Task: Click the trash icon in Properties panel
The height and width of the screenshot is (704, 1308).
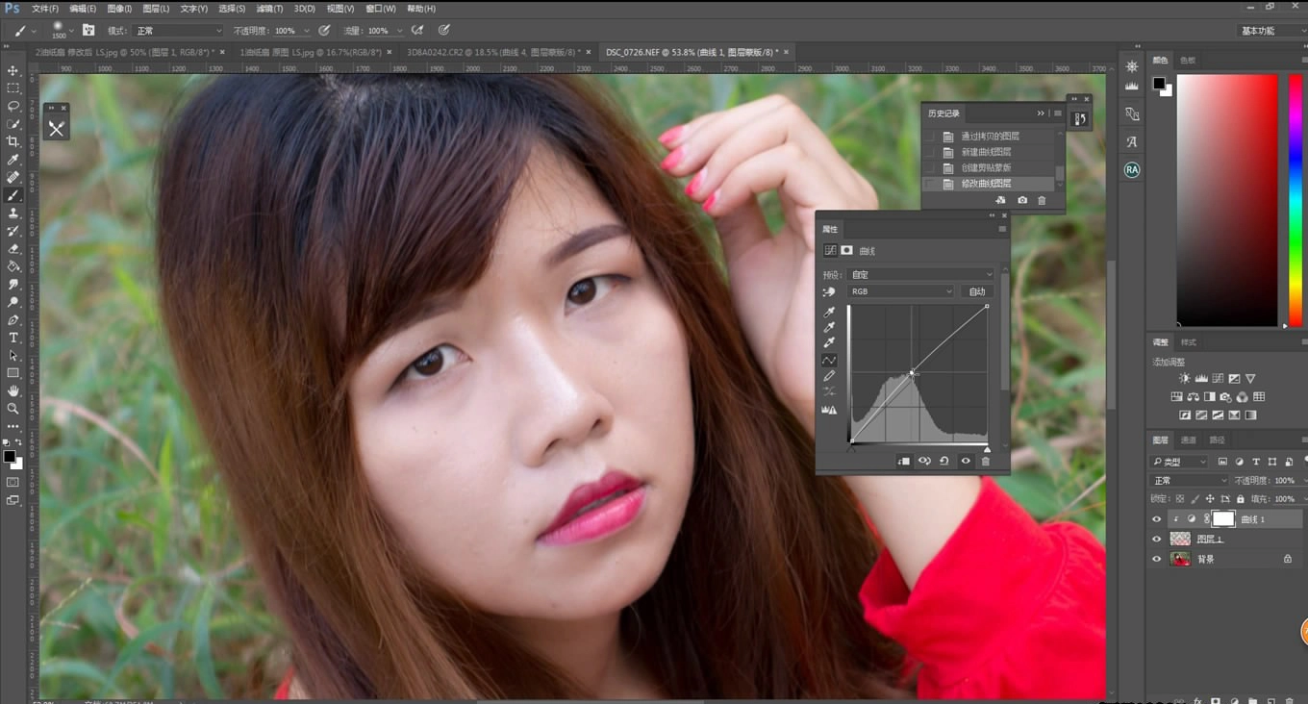Action: click(x=985, y=462)
